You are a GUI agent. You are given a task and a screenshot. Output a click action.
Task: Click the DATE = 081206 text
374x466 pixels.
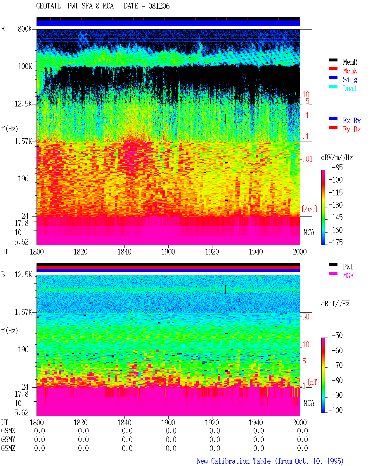[x=147, y=6]
